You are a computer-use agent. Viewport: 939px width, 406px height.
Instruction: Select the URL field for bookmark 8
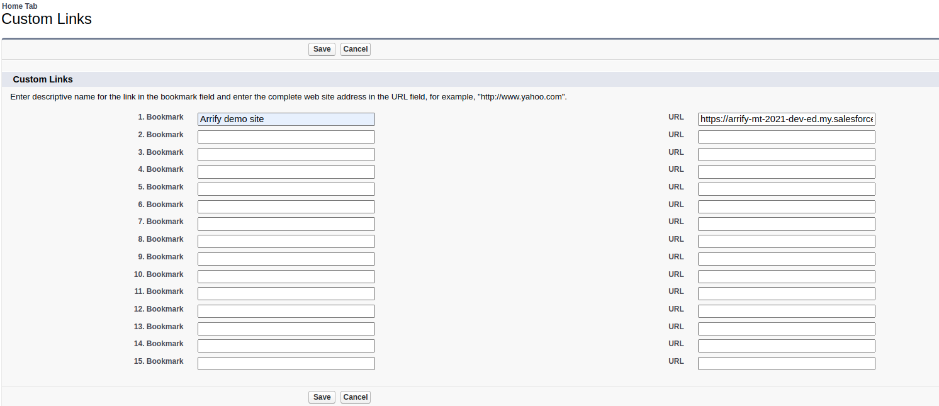pyautogui.click(x=787, y=241)
